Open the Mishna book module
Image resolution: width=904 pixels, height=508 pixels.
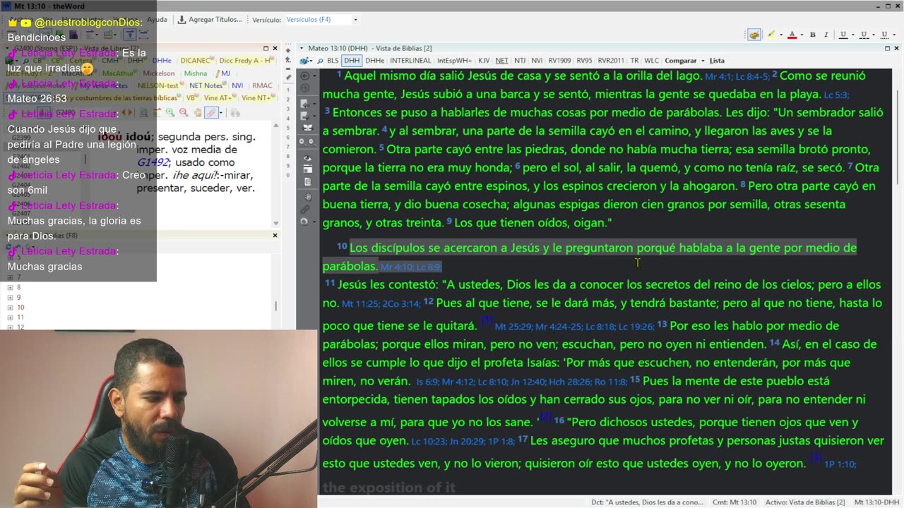(196, 73)
